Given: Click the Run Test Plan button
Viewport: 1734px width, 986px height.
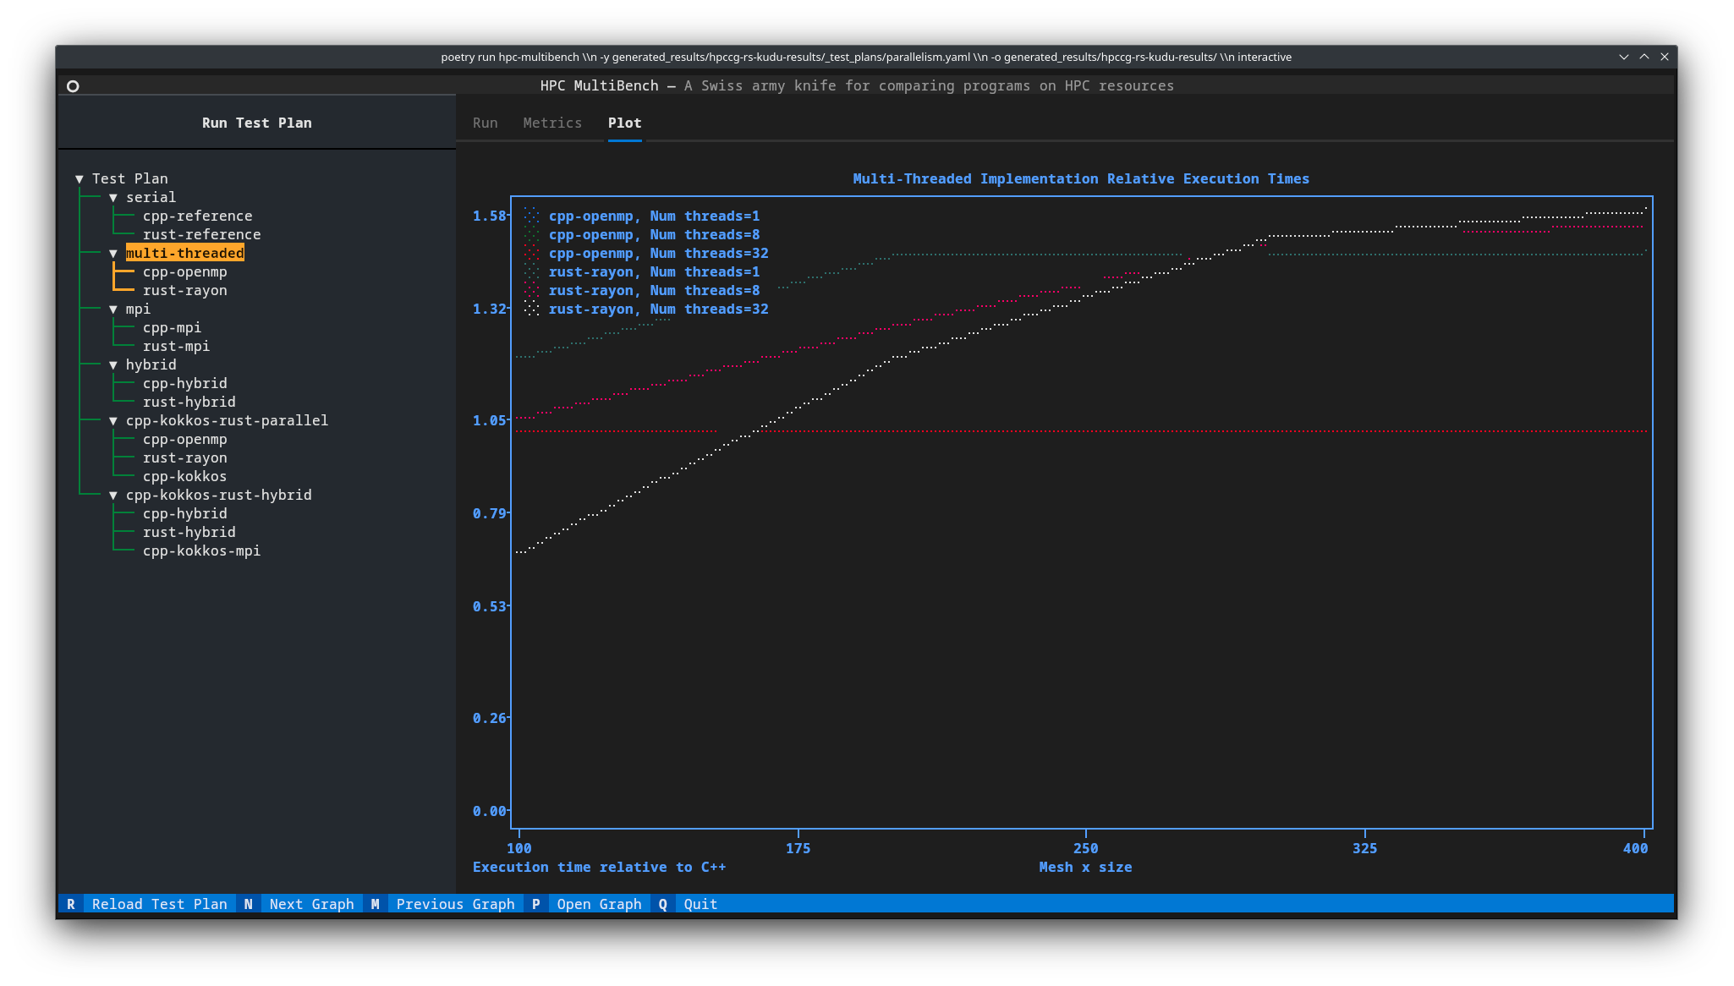Looking at the screenshot, I should (x=256, y=123).
